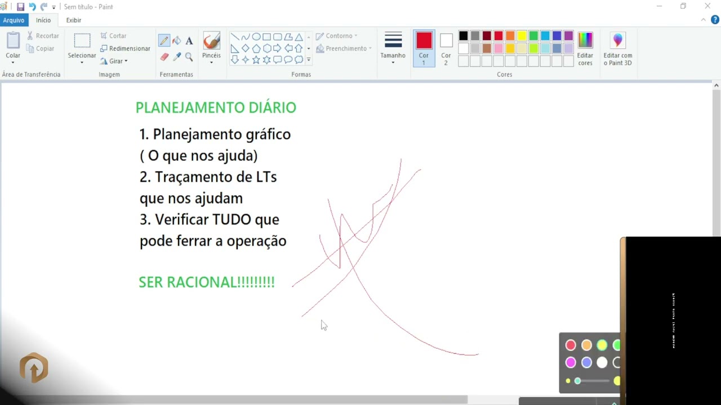721x405 pixels.
Task: Expand the shapes gallery more arrow
Action: 309,60
